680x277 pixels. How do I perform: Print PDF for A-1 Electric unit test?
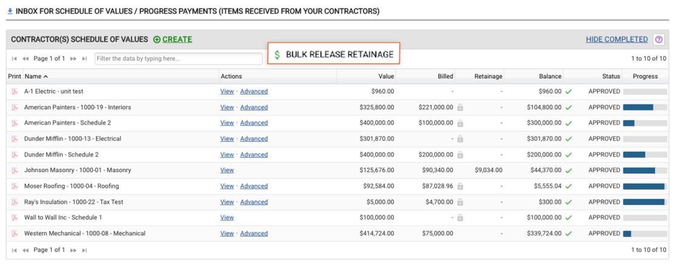pos(15,92)
